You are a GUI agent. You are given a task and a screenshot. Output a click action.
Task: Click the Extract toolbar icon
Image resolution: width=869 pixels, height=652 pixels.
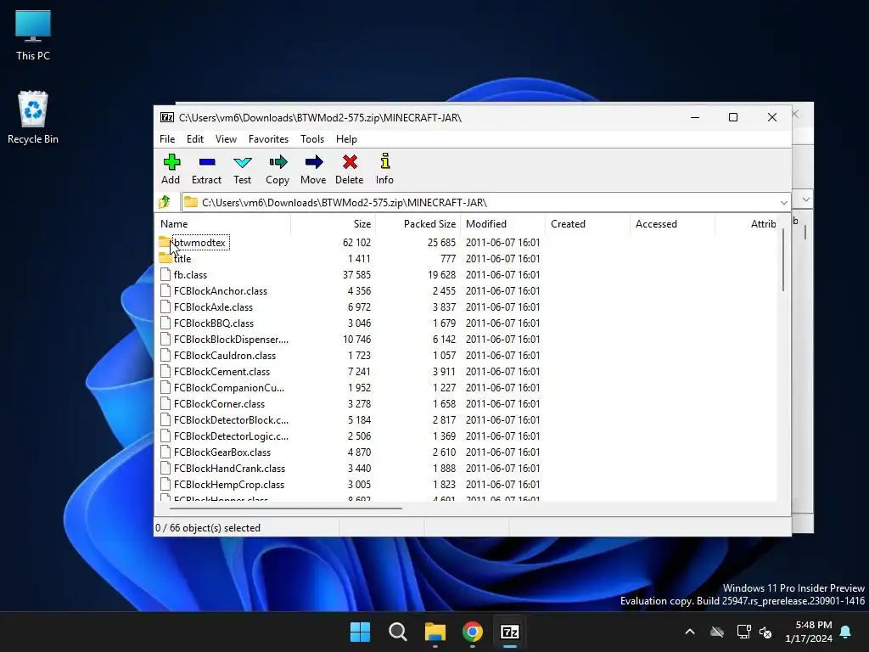coord(207,162)
